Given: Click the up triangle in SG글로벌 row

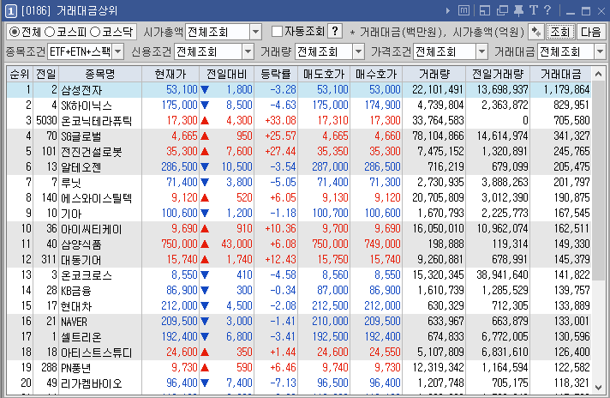Looking at the screenshot, I should click(205, 136).
